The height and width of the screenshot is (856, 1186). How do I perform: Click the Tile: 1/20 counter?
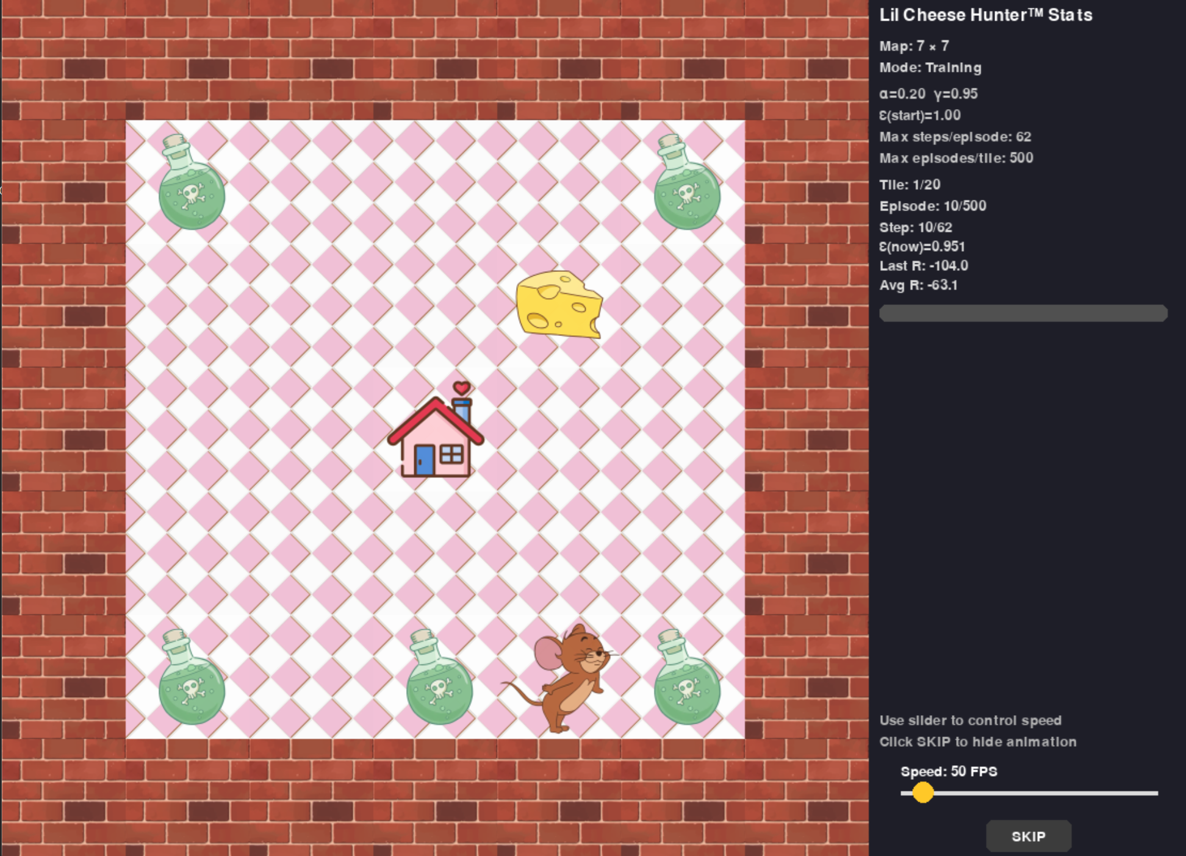pyautogui.click(x=910, y=185)
